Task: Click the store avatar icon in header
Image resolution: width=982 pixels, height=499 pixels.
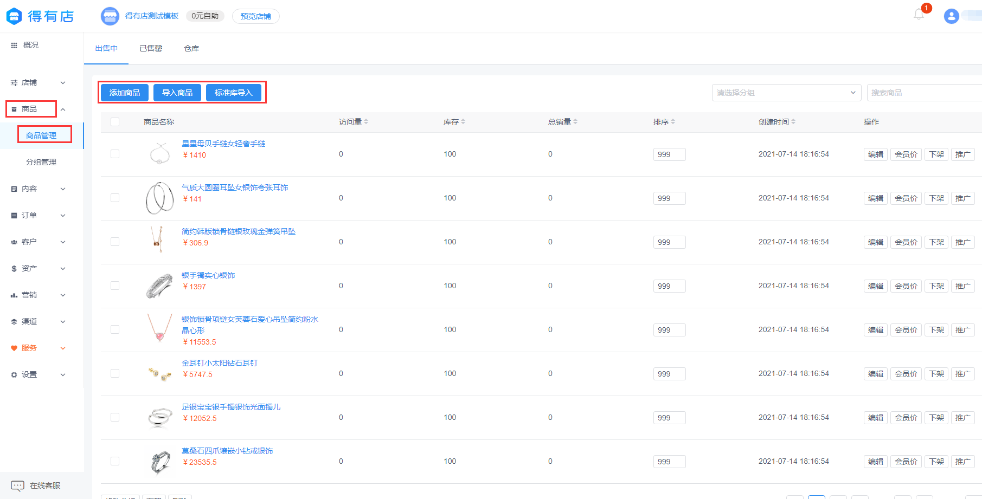Action: tap(110, 16)
